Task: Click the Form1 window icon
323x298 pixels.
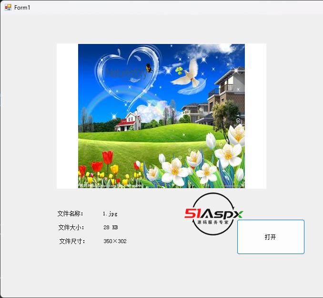Action: [8, 8]
